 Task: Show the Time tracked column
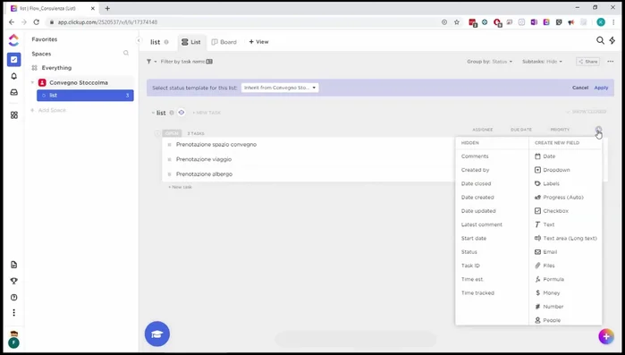[x=477, y=292]
